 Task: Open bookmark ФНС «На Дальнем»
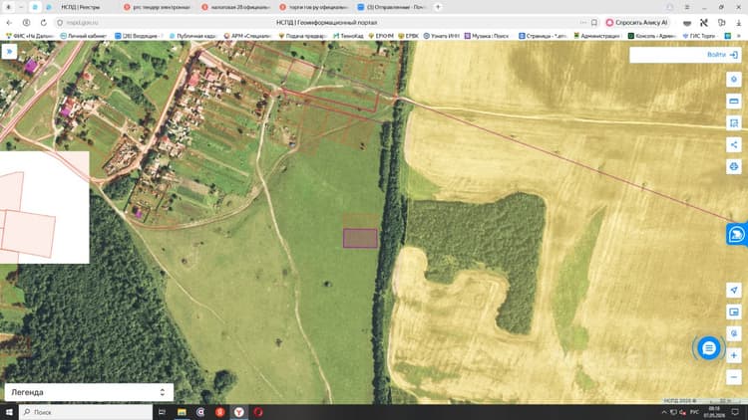(30, 36)
